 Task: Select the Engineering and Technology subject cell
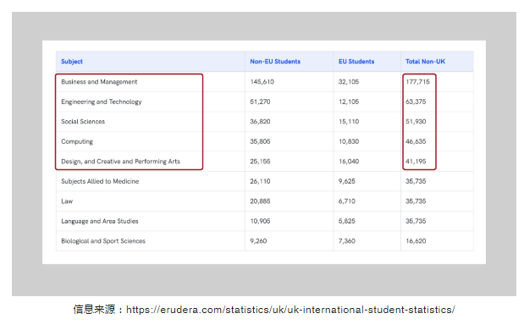click(102, 102)
